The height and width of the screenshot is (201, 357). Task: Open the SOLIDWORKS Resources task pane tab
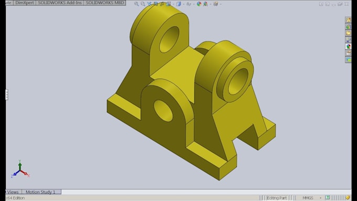(x=348, y=20)
